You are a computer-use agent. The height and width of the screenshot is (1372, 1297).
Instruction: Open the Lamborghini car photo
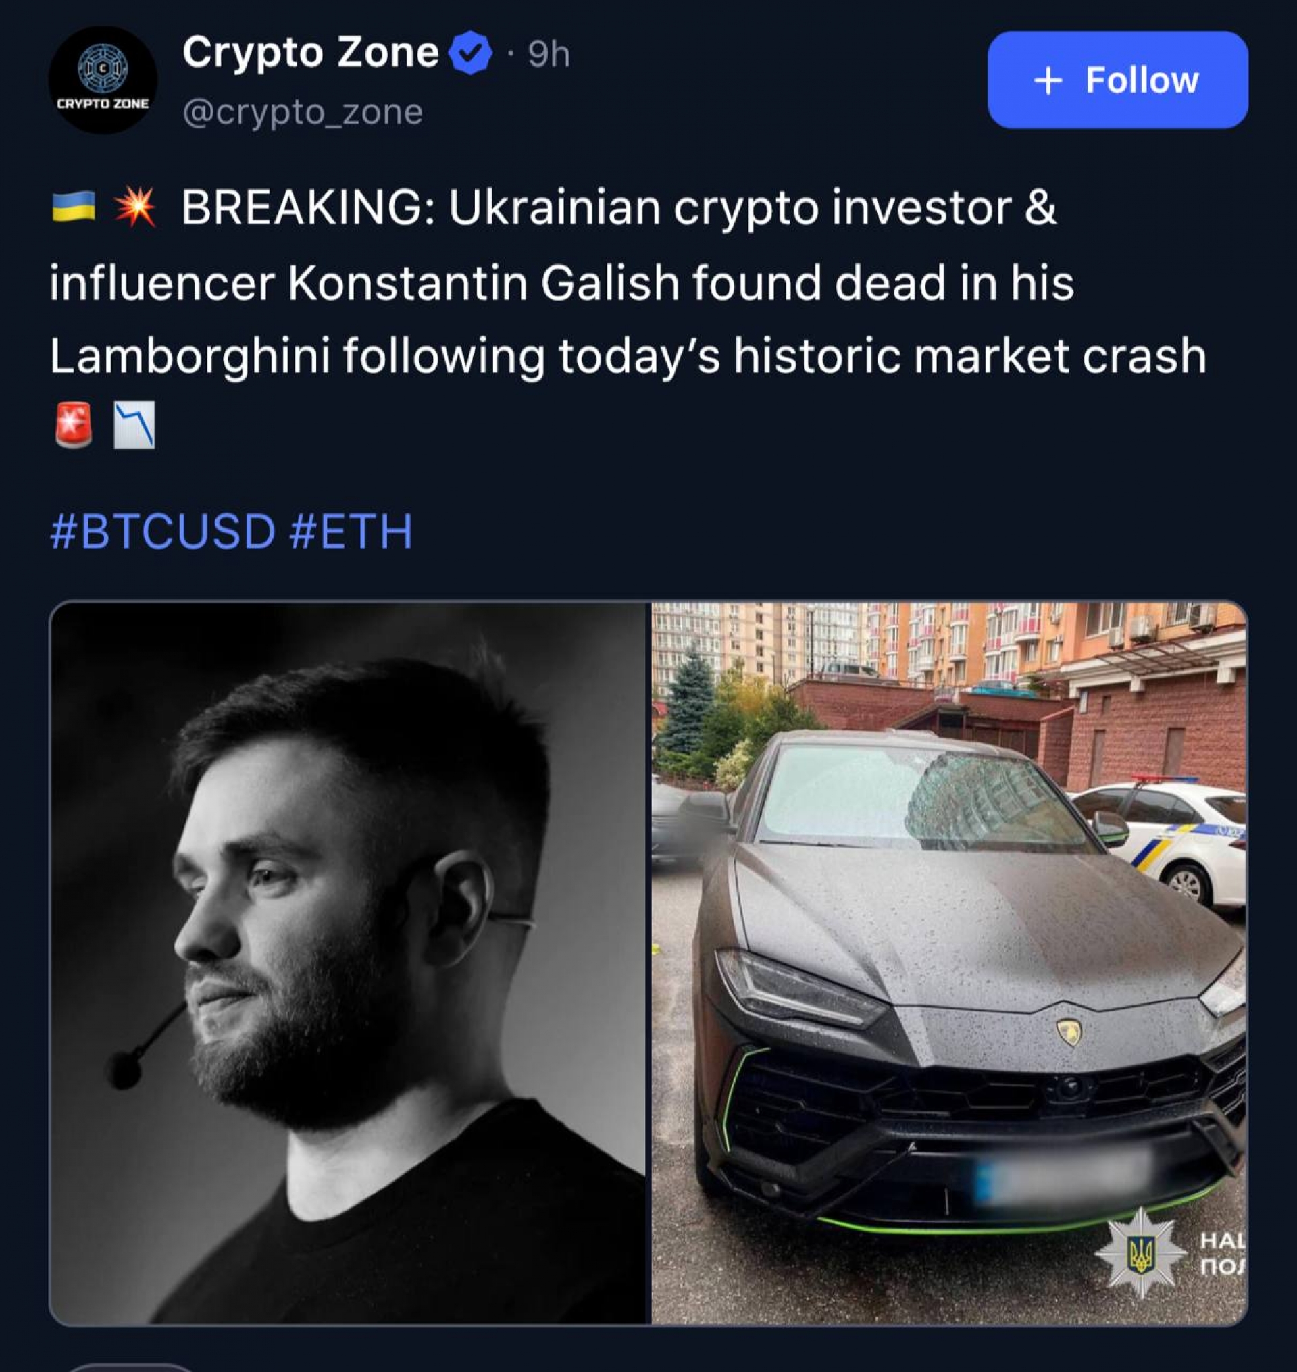pyautogui.click(x=949, y=963)
